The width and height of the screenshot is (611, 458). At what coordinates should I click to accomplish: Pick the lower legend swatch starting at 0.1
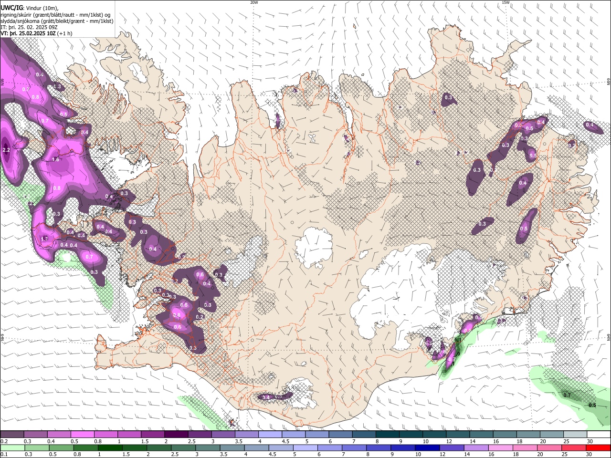(x=12, y=448)
